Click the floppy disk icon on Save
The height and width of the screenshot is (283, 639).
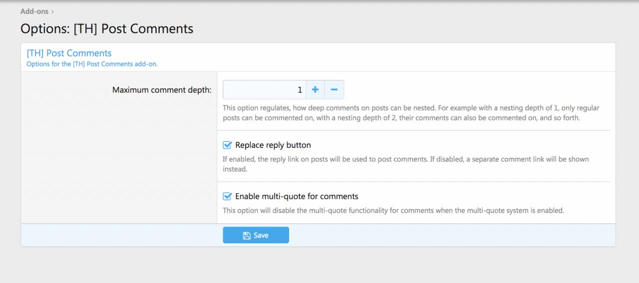click(247, 236)
